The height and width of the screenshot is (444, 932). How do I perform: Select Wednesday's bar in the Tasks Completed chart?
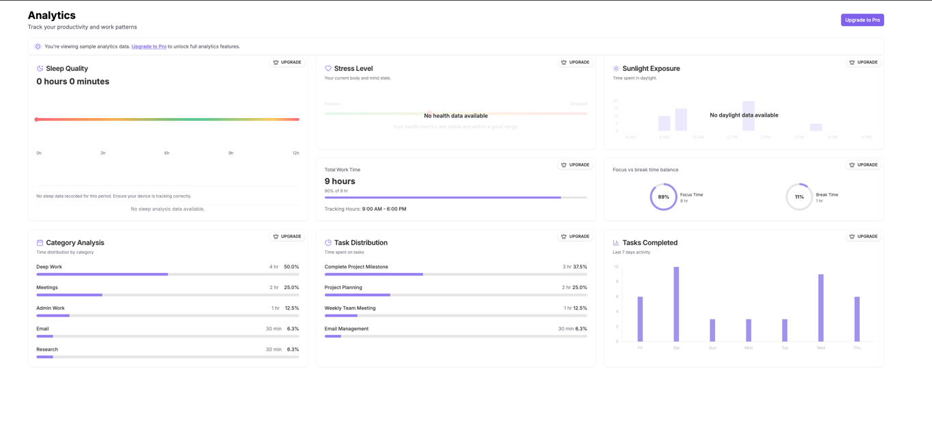tap(821, 307)
